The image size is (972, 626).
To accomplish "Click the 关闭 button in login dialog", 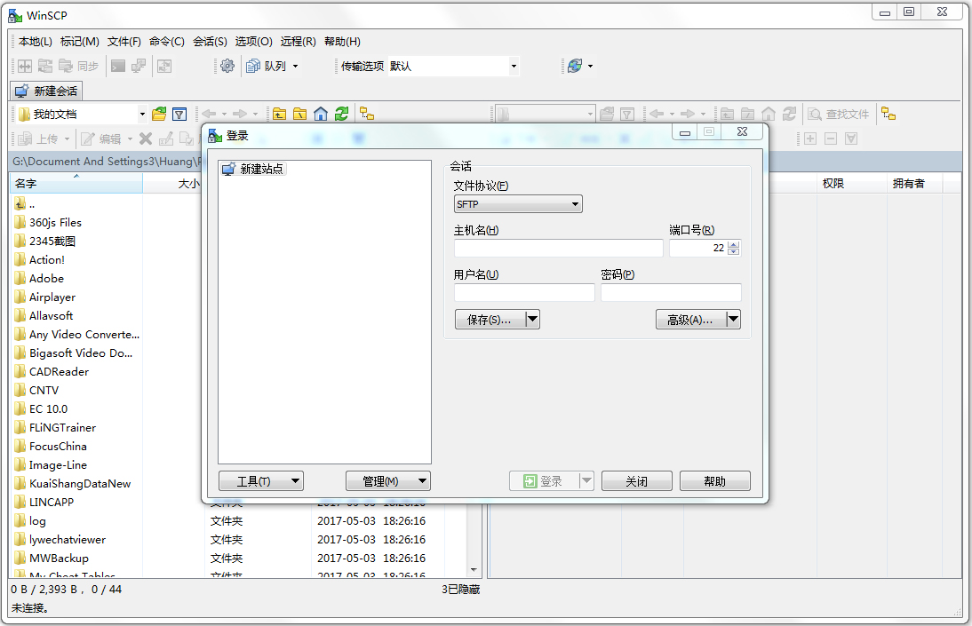I will [637, 481].
